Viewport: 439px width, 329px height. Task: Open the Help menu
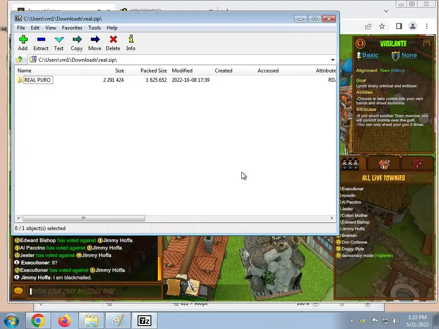point(112,28)
